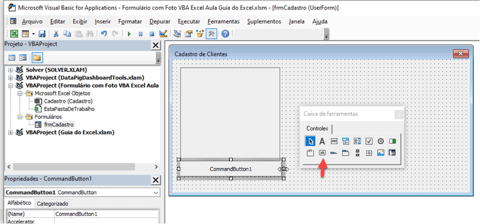Image resolution: width=480 pixels, height=224 pixels.
Task: Click the Insert UserForm toolbar icon
Action: (25, 33)
